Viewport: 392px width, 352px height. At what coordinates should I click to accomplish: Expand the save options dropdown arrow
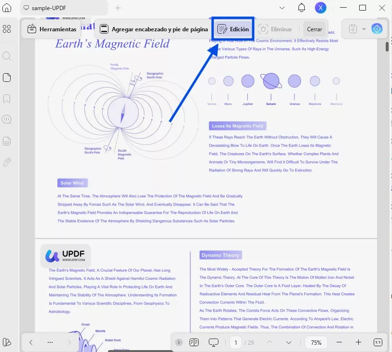pyautogui.click(x=364, y=29)
